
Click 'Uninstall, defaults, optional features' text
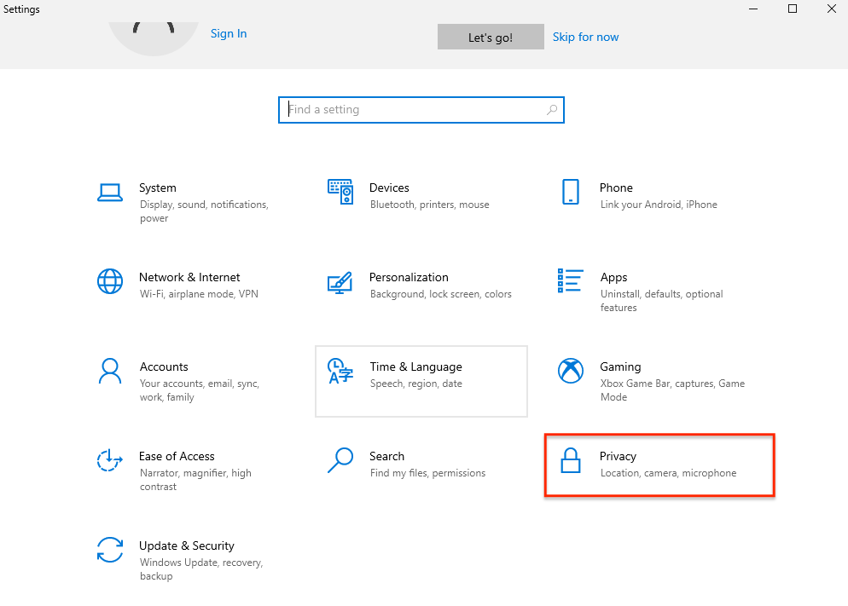tap(661, 301)
